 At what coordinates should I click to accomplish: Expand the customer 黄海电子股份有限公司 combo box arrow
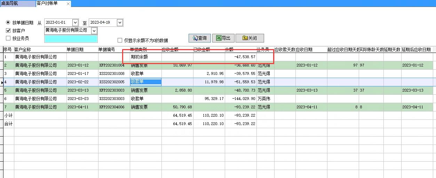coord(94,31)
